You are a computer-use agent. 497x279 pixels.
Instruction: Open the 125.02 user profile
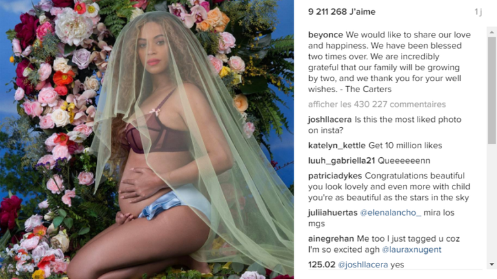pyautogui.click(x=321, y=265)
